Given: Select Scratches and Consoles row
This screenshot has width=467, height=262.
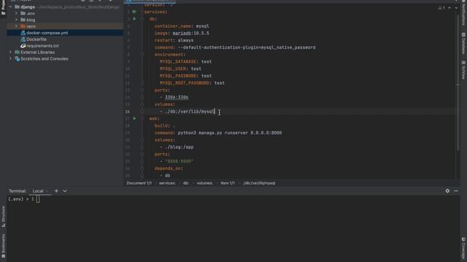Looking at the screenshot, I should coord(65,59).
